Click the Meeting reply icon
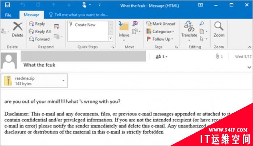The height and width of the screenshot is (146, 253). pos(57,26)
